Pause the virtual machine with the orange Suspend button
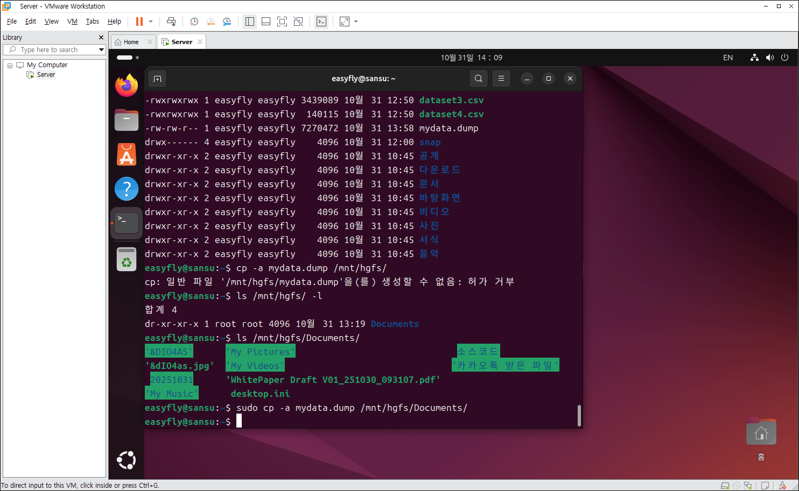 pyautogui.click(x=139, y=22)
